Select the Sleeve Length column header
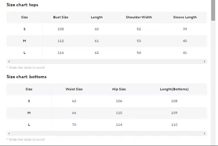Image resolution: width=218 pixels, height=146 pixels. (185, 17)
